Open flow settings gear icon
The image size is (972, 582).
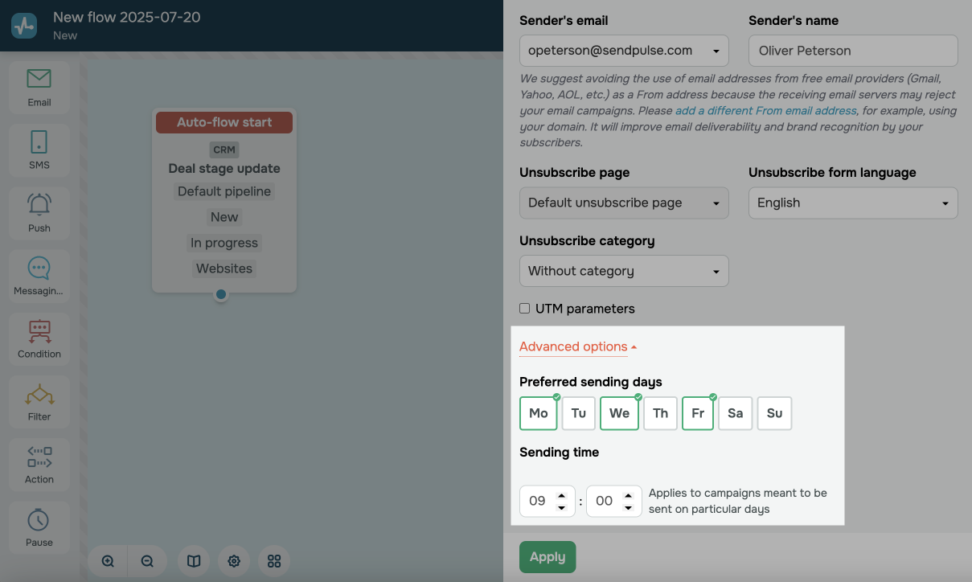(x=234, y=561)
